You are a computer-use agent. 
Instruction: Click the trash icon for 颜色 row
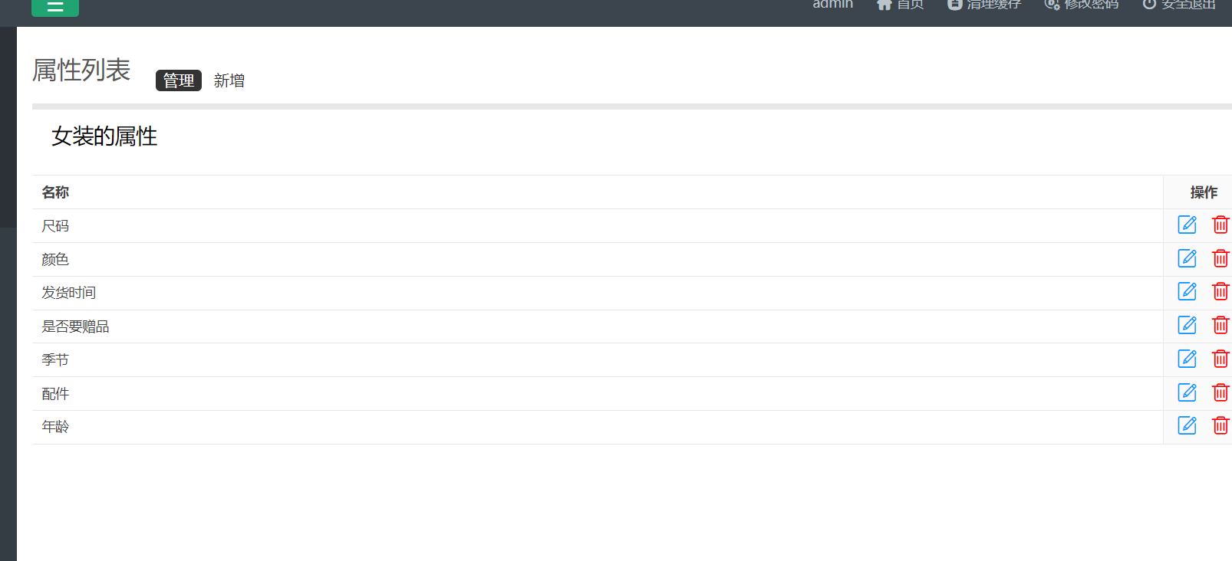pyautogui.click(x=1220, y=258)
